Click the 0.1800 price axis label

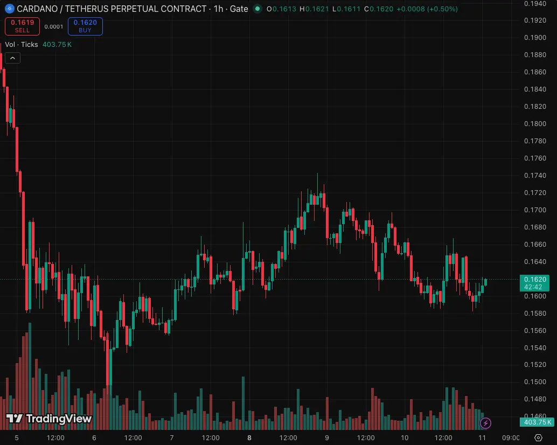coord(535,123)
